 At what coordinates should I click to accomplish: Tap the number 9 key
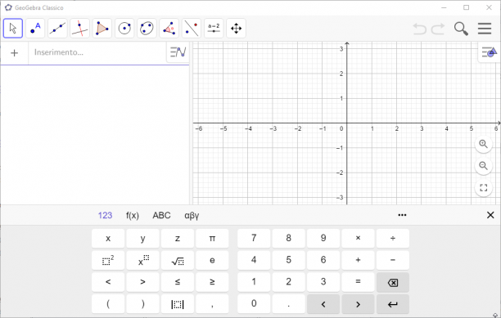tap(323, 238)
